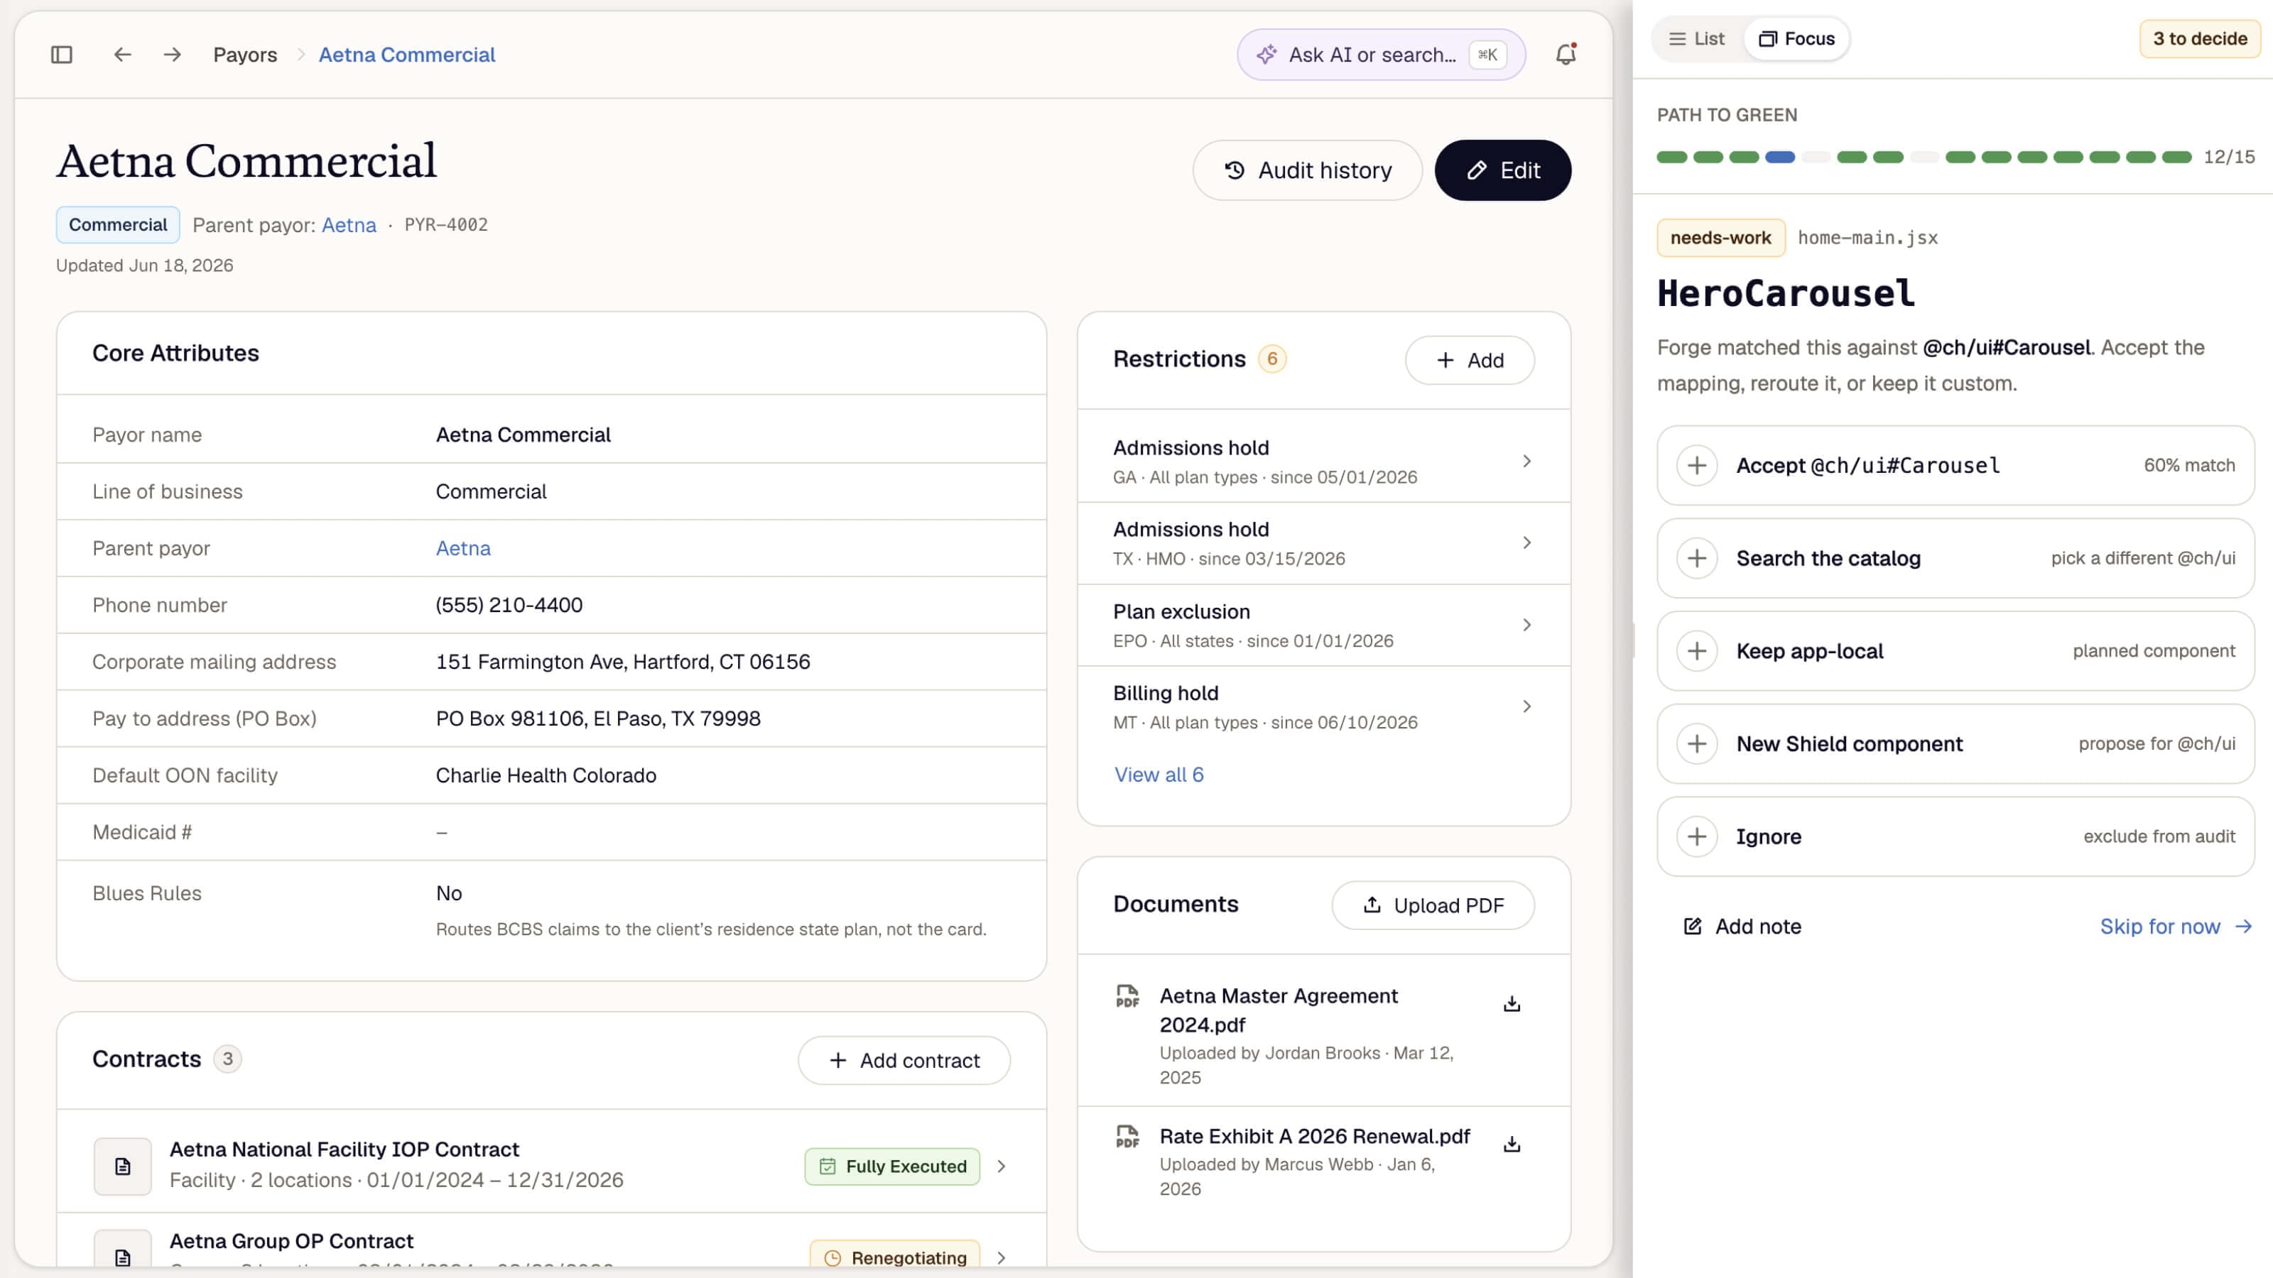Click Upload PDF button
The width and height of the screenshot is (2273, 1278).
[1433, 905]
